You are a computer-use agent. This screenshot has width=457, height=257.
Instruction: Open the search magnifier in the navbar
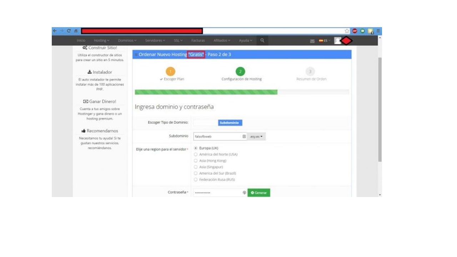click(x=262, y=40)
